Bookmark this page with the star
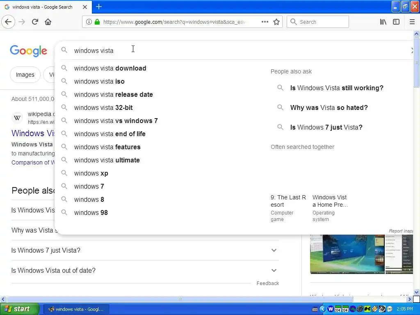This screenshot has height=315, width=420. click(x=276, y=22)
